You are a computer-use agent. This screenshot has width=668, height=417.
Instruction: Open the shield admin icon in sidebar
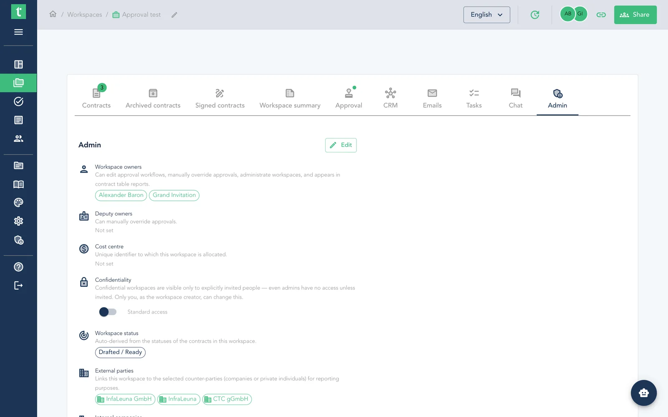(x=18, y=240)
